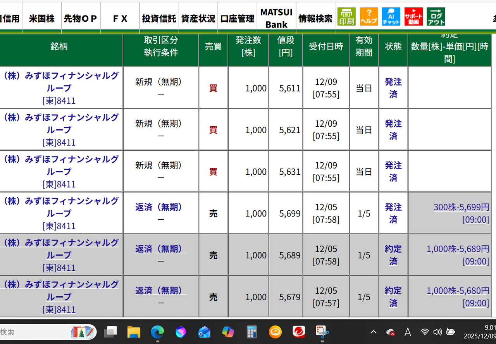Play サポート動画 support videos icon
Screen dimensions: 496x344
[413, 16]
